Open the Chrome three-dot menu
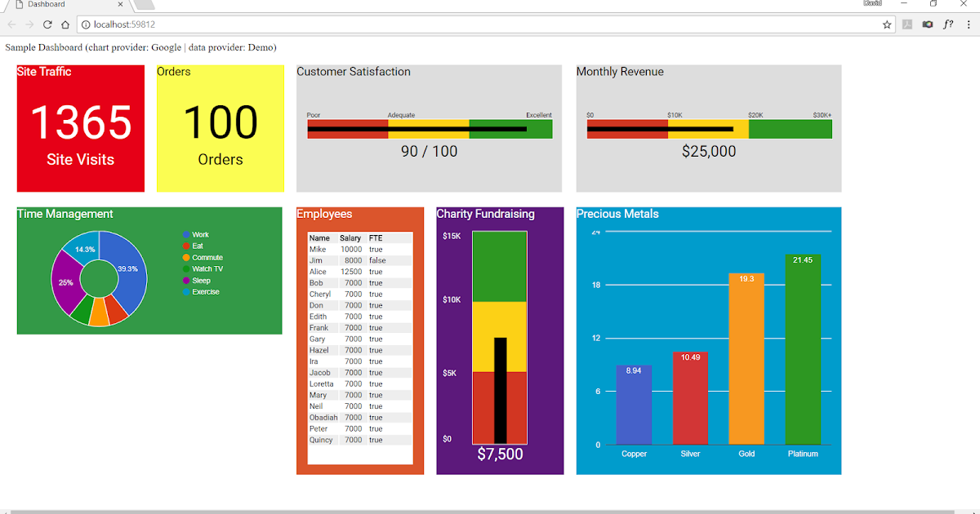Screen dimensions: 980x514 [969, 24]
